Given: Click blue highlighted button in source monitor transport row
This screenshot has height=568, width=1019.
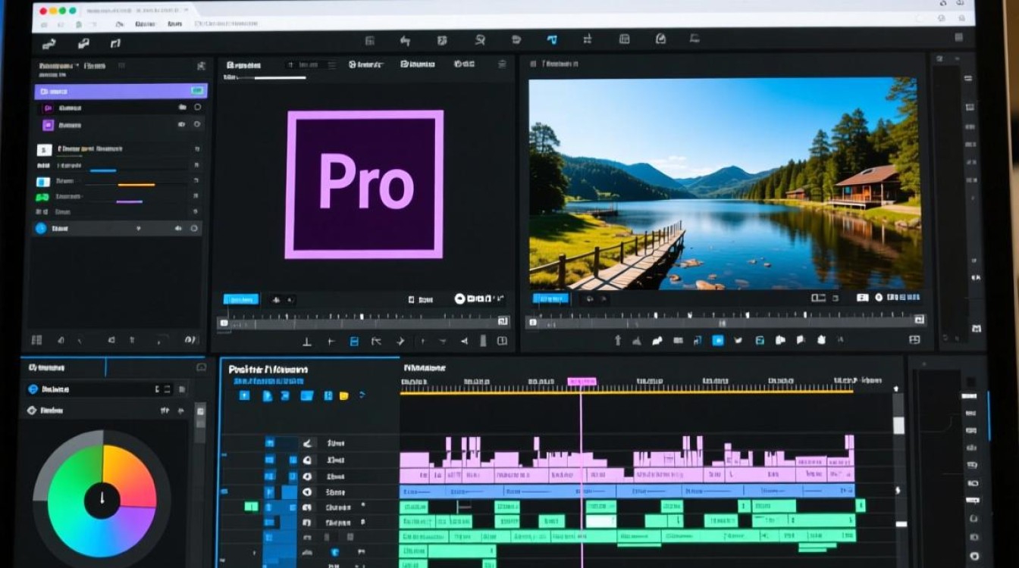Looking at the screenshot, I should tap(353, 342).
